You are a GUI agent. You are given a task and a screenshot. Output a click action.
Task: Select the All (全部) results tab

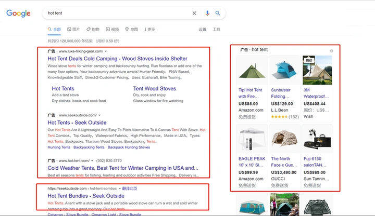pos(54,29)
